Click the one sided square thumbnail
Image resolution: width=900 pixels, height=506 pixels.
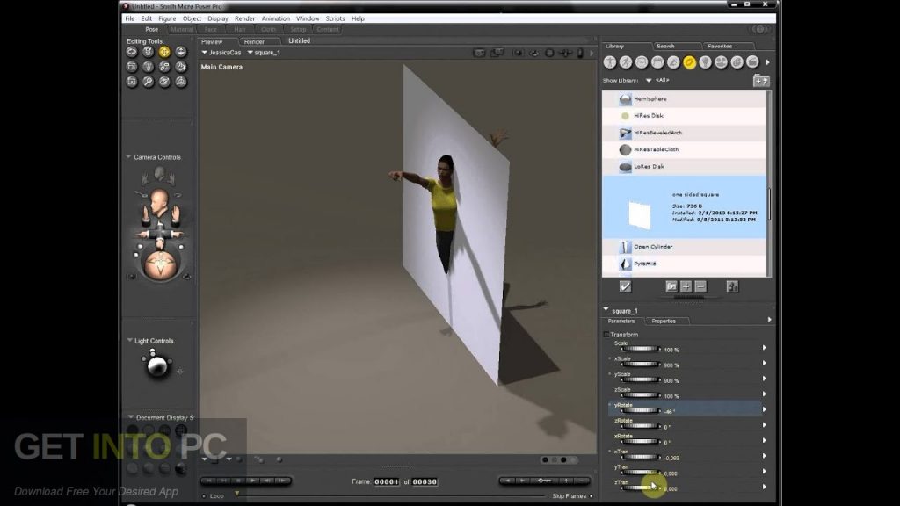639,214
